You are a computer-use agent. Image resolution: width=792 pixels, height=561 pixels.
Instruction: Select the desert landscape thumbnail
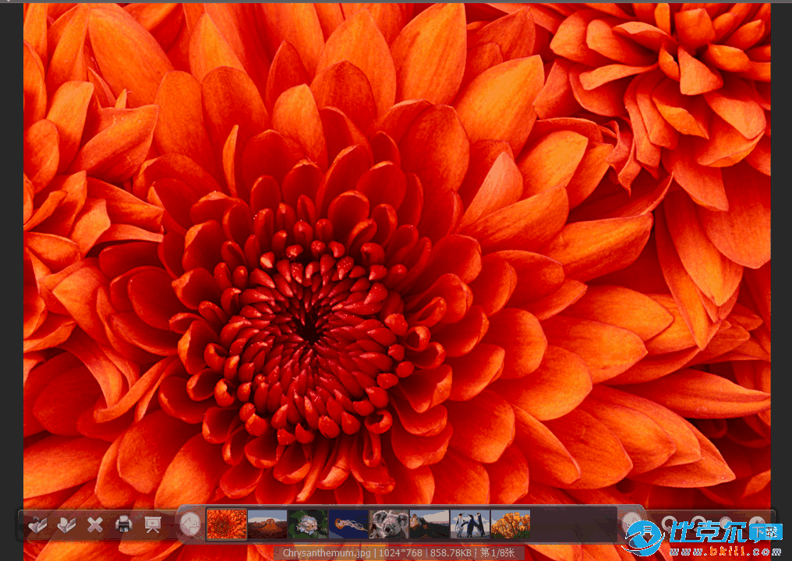point(267,524)
